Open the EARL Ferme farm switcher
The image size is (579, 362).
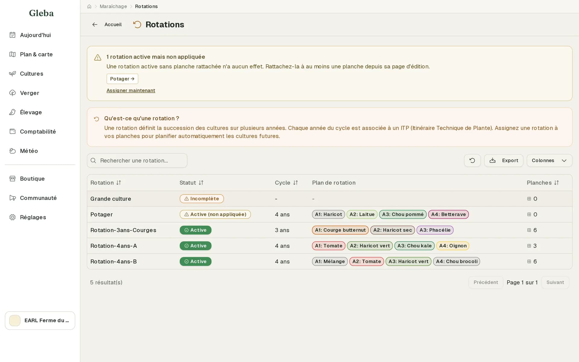click(x=40, y=320)
